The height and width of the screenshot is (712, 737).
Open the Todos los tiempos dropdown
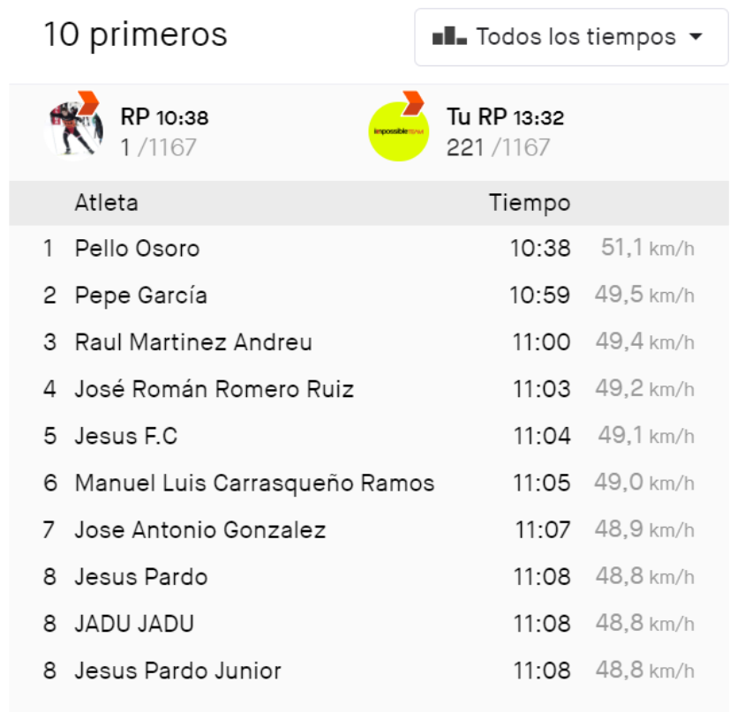click(571, 38)
